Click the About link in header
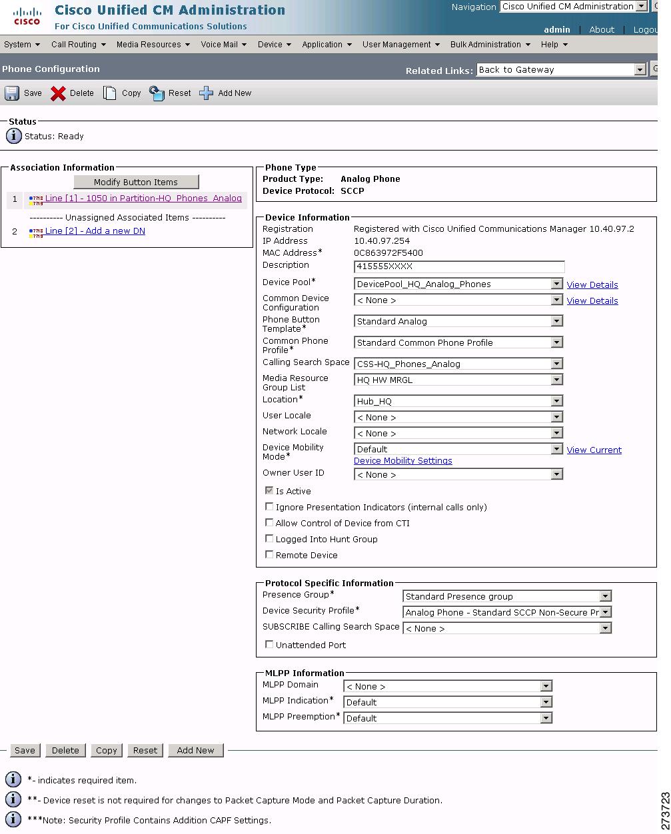This screenshot has width=671, height=834. tap(602, 29)
